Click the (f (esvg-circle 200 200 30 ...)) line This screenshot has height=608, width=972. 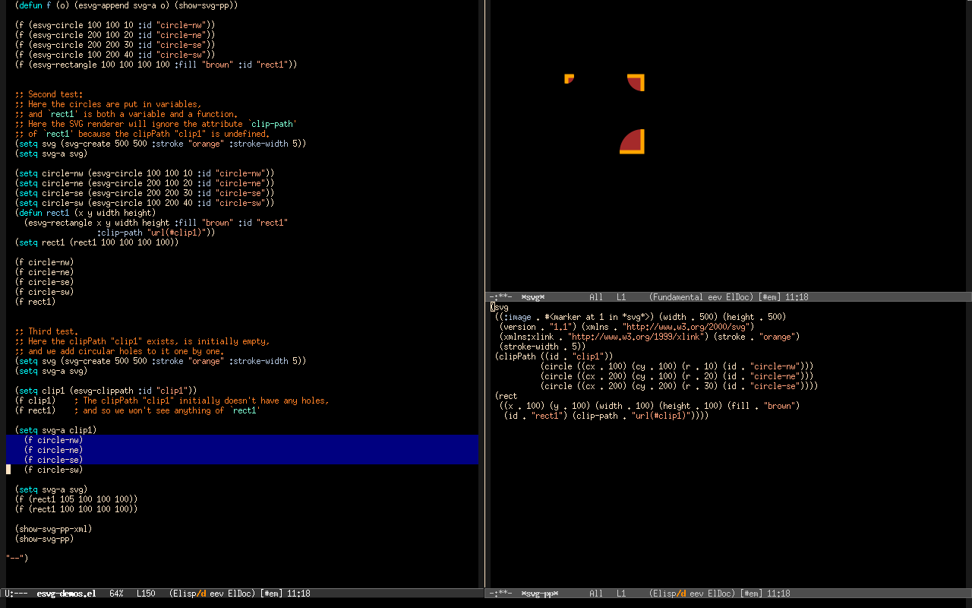coord(115,45)
